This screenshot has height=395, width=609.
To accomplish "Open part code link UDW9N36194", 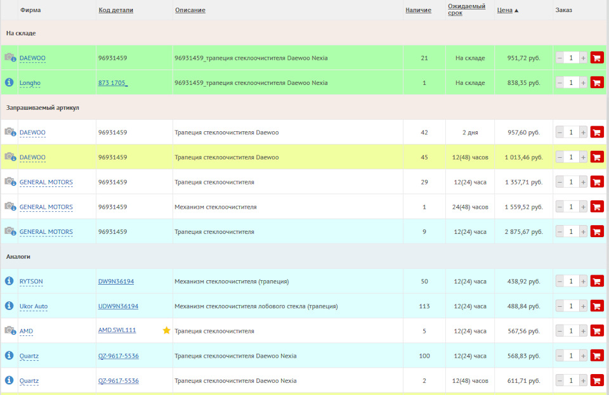I will point(118,306).
